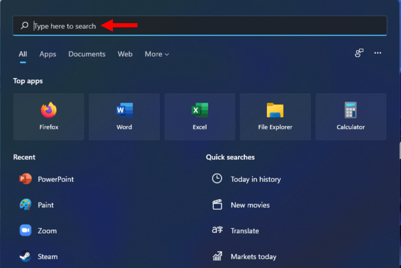This screenshot has height=268, width=401.
Task: Click the magnifier search icon
Action: pyautogui.click(x=25, y=25)
